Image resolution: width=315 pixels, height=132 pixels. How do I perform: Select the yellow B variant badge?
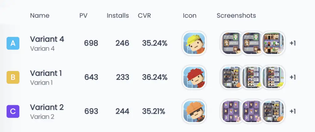point(13,77)
